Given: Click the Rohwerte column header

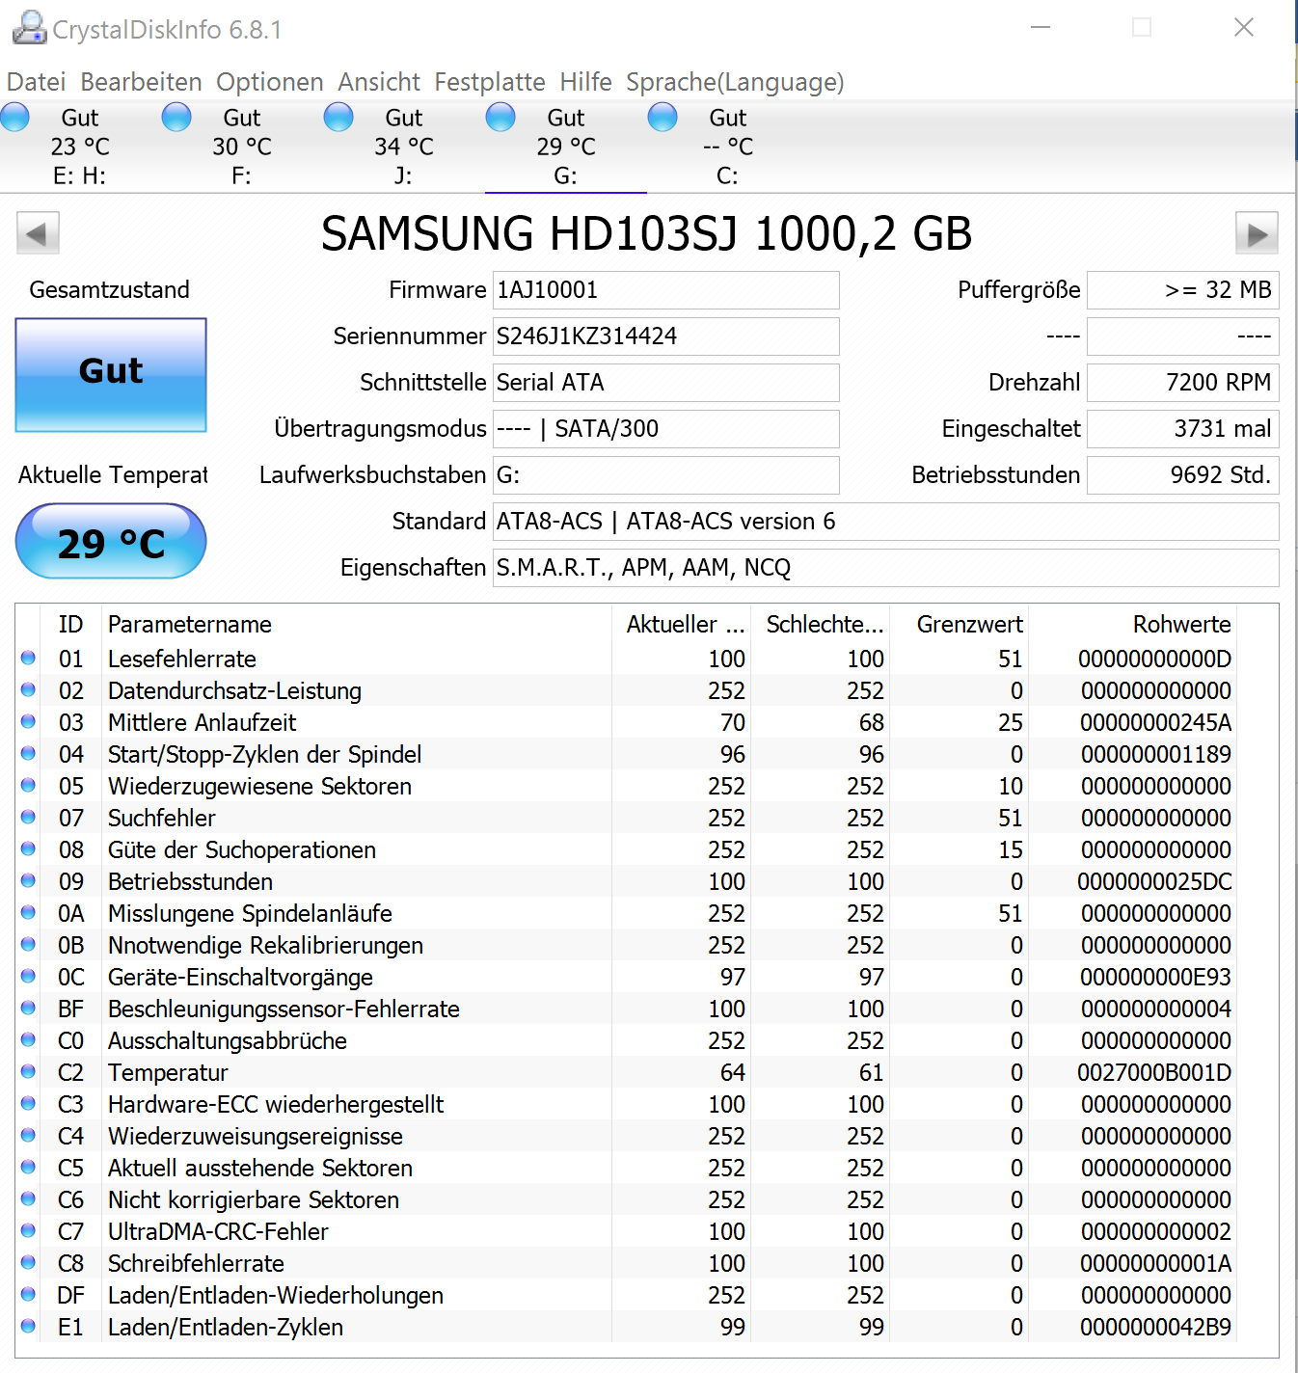Looking at the screenshot, I should [1131, 624].
